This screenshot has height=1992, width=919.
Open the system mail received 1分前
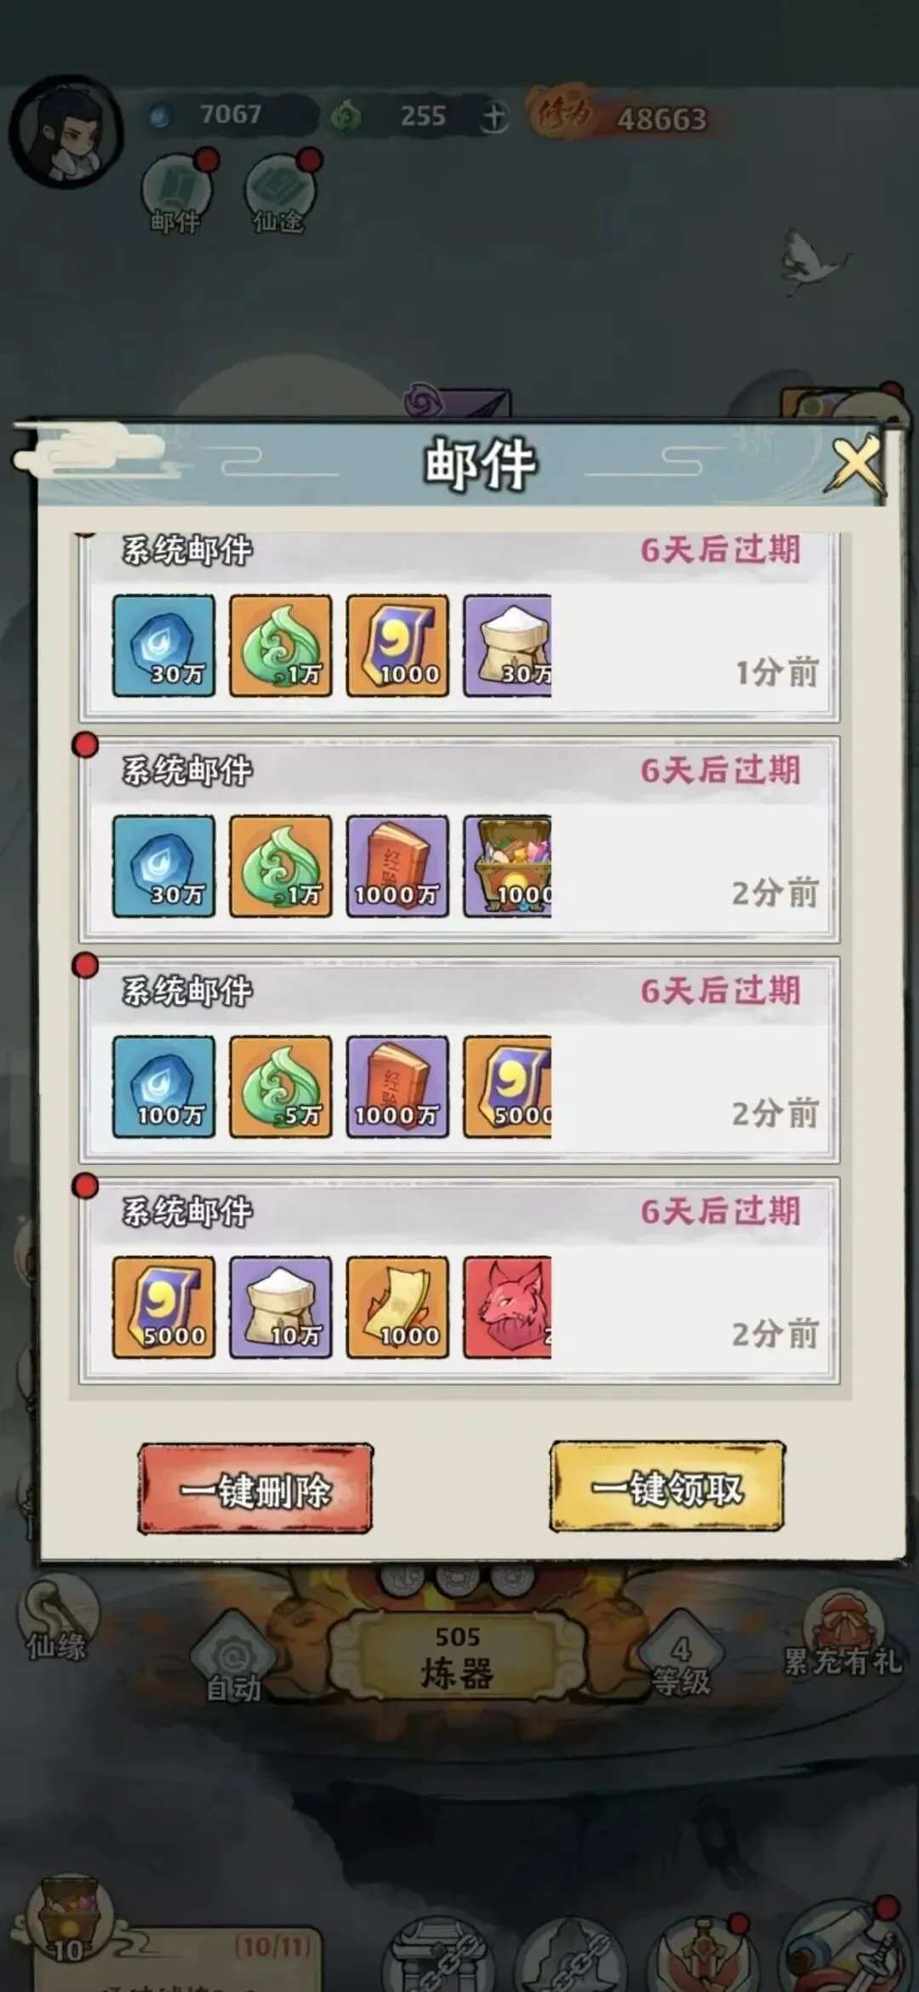tap(459, 626)
